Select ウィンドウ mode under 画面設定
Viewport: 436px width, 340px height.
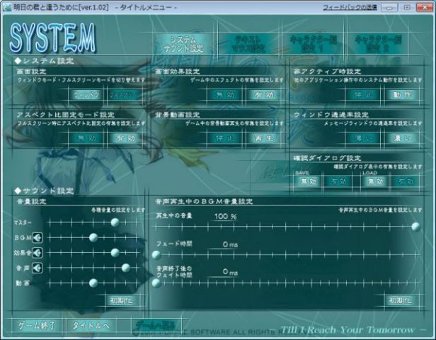[x=86, y=94]
